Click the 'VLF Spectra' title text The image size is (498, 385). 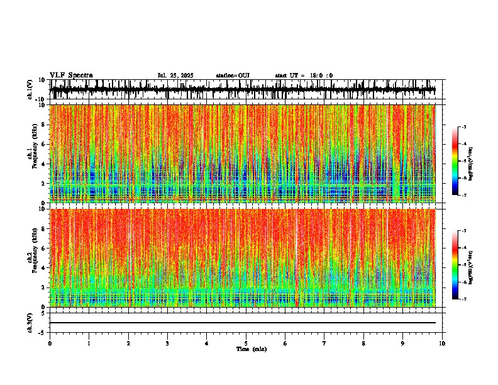[x=71, y=75]
